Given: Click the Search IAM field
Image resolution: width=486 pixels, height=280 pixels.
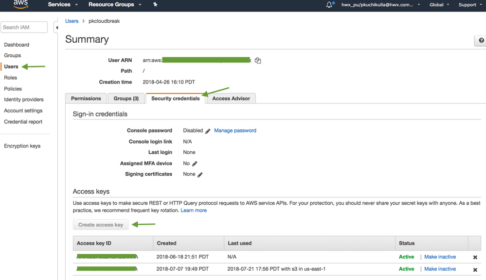Looking at the screenshot, I should point(24,27).
